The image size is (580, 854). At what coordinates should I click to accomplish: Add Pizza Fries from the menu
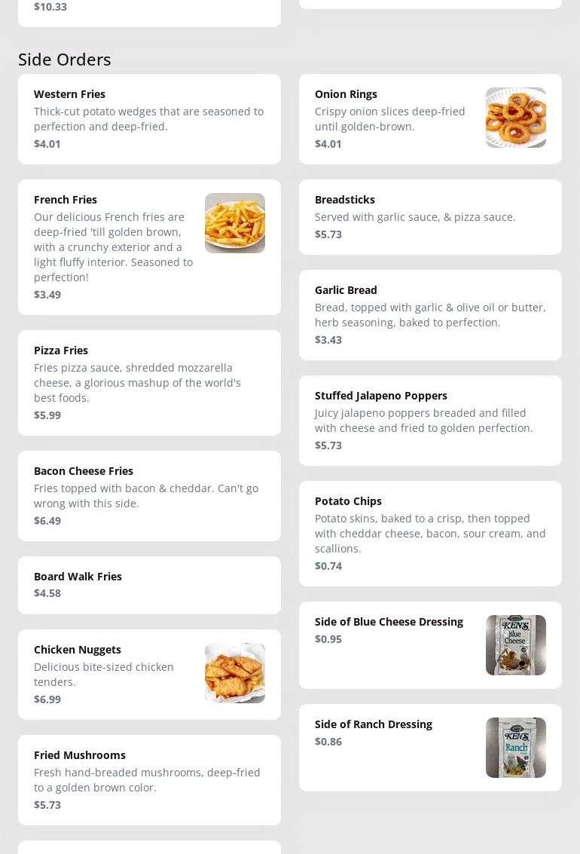pyautogui.click(x=150, y=383)
